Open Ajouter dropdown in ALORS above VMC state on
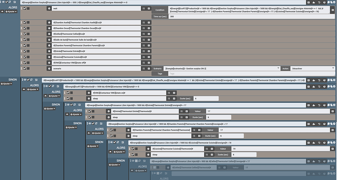Image resolution: width=337 pixels, height=180 pixels. (x=54, y=96)
